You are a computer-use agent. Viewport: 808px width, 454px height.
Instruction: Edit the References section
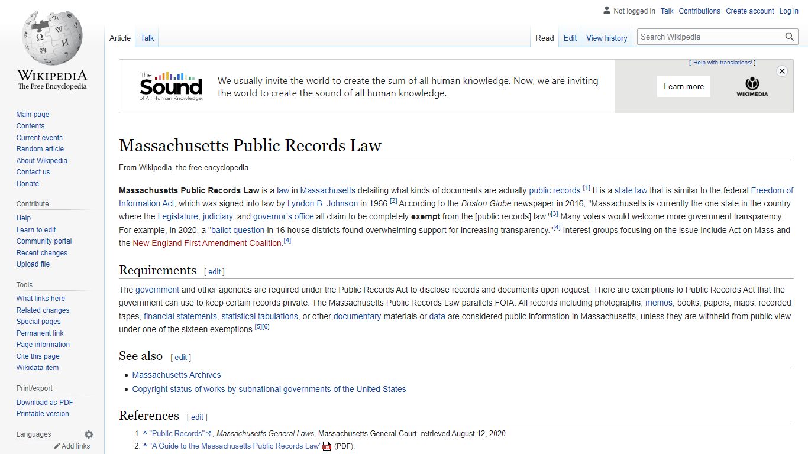click(197, 417)
